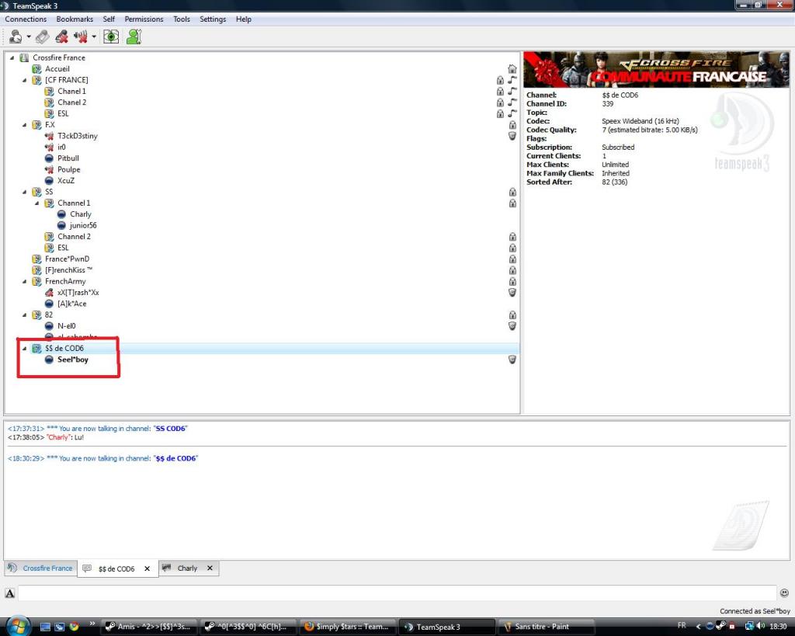This screenshot has width=795, height=636.
Task: Click the lock icon on the 82 channel row
Action: (512, 315)
